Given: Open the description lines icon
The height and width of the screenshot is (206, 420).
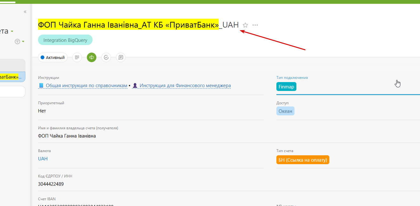Looking at the screenshot, I should [77, 57].
